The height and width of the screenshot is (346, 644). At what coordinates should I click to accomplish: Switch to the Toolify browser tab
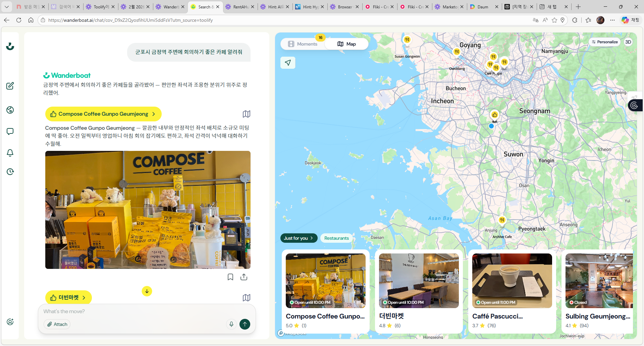pyautogui.click(x=101, y=7)
